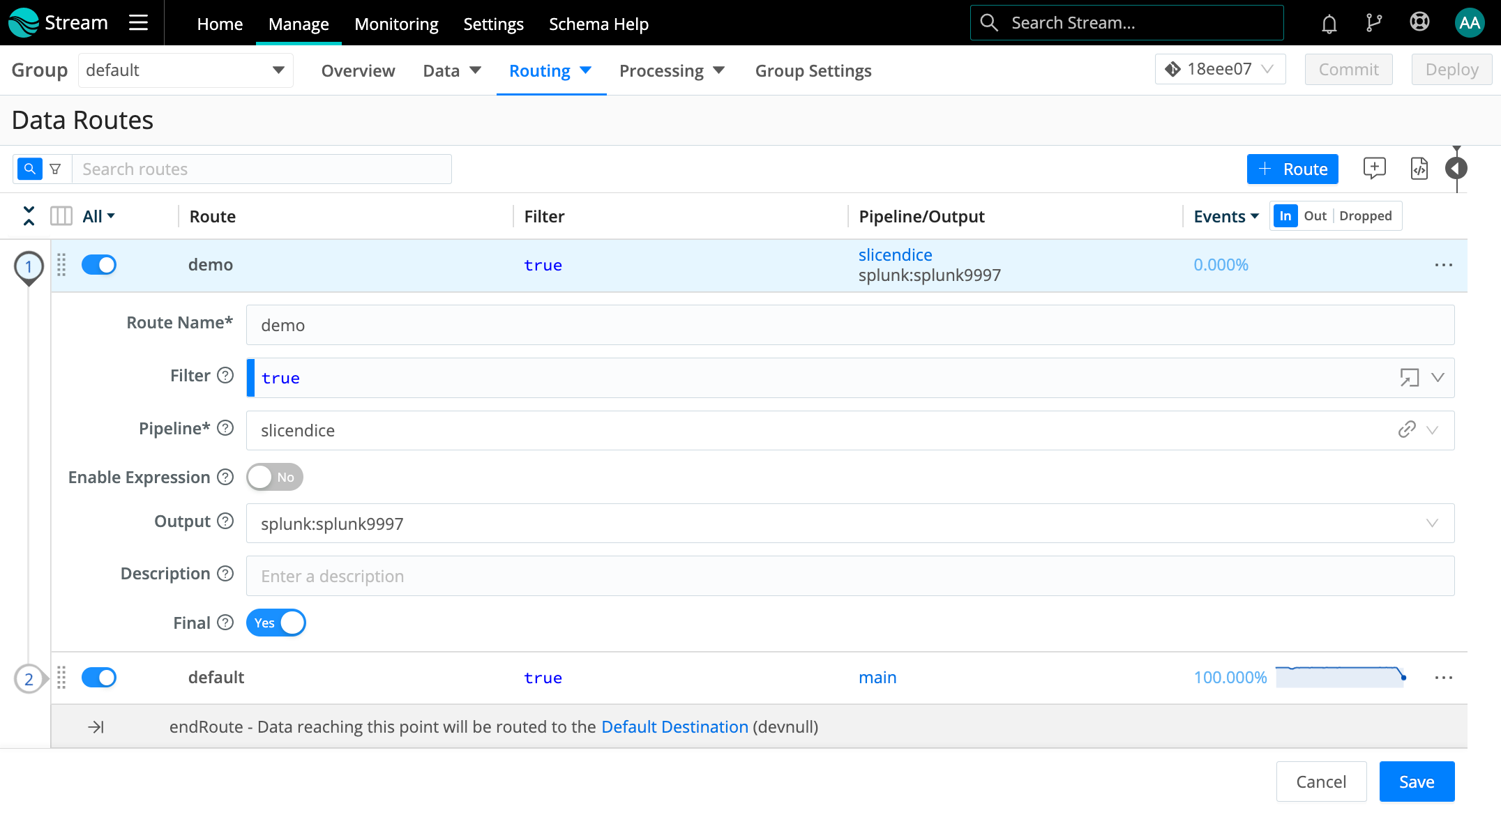This screenshot has height=831, width=1501.
Task: Click the blue Save button
Action: [x=1416, y=782]
